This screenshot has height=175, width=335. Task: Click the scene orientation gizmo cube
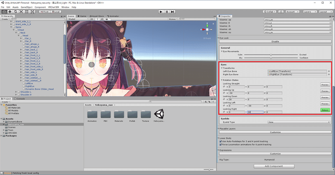click(x=207, y=29)
